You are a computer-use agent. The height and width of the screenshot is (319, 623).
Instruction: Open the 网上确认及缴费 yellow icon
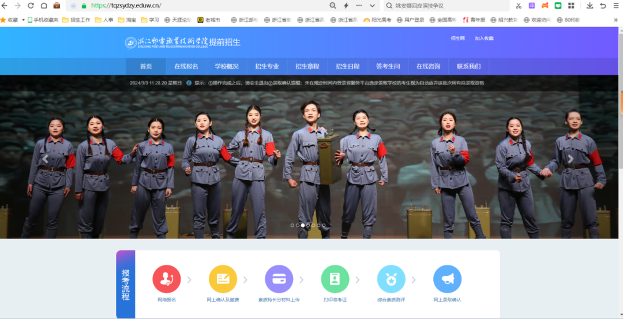223,279
